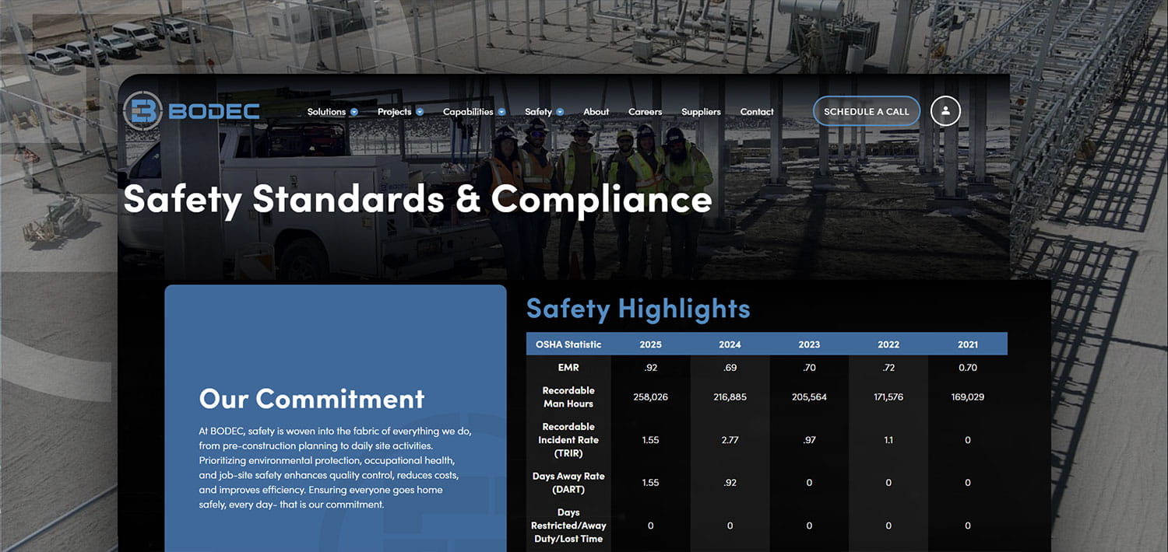Expand the Solutions dropdown arrow

click(x=354, y=112)
